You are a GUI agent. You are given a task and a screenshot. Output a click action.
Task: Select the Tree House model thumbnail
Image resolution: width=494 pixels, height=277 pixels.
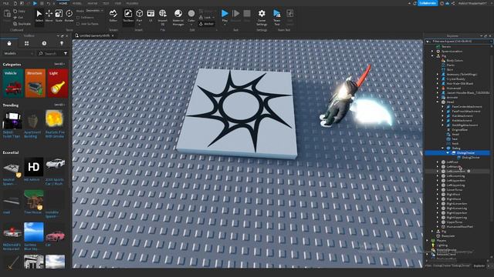point(33,199)
